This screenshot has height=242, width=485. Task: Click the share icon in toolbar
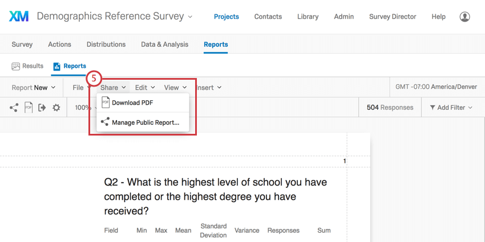click(x=14, y=108)
